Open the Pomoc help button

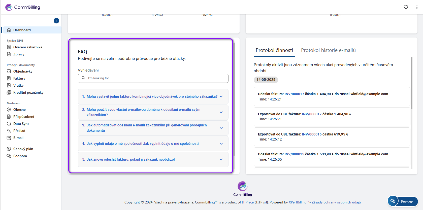(403, 201)
